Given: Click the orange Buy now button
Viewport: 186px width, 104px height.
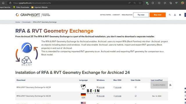Looking at the screenshot, I should tap(158, 15).
